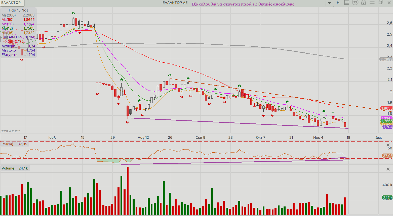The image size is (393, 216).
Task: Click the Ιουλ date axis label
Action: coord(52,137)
